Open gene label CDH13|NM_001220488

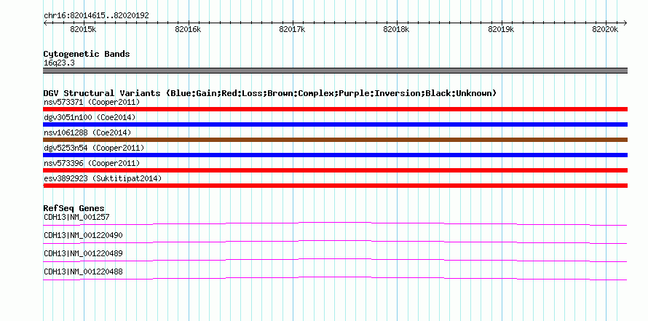click(x=83, y=272)
